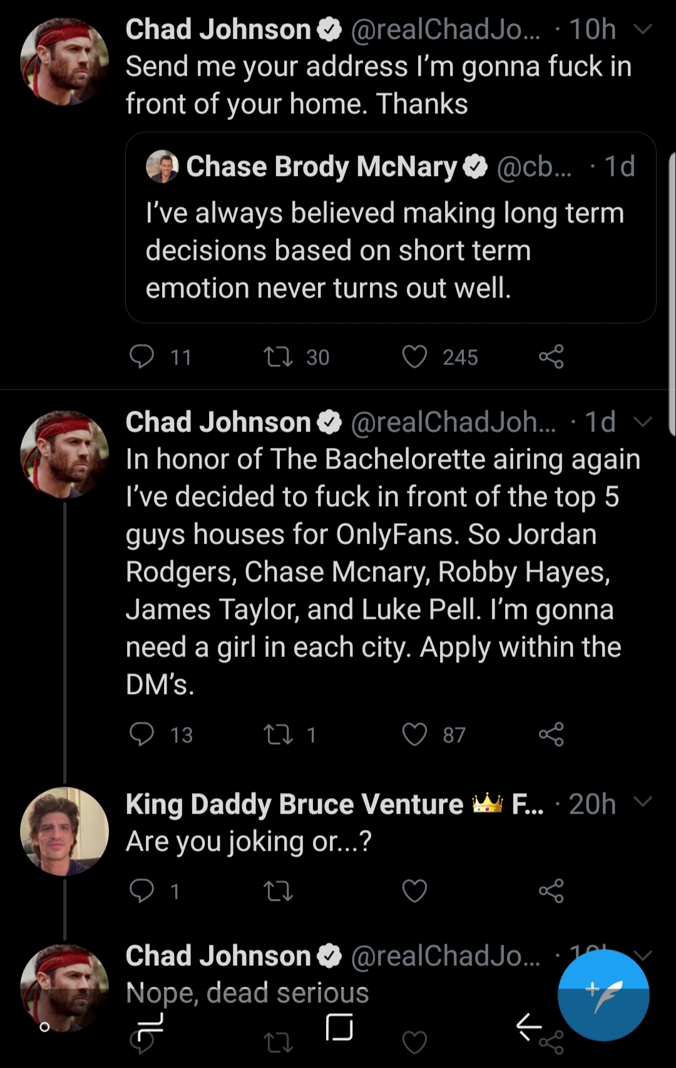Retweet the 'Are you joking or...?' tweet

[278, 890]
